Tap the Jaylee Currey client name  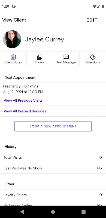tap(45, 40)
